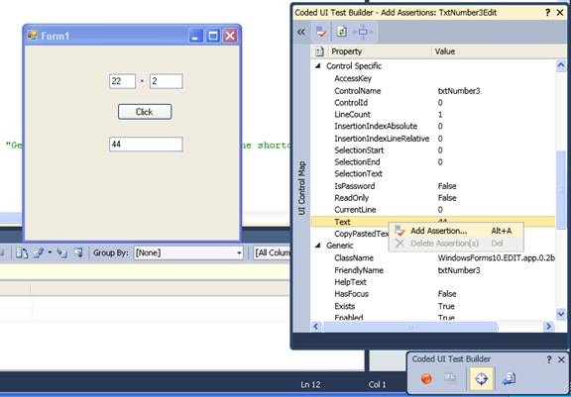Click the fourth toolbar icon before Group By label
571x397 pixels.
pyautogui.click(x=78, y=252)
